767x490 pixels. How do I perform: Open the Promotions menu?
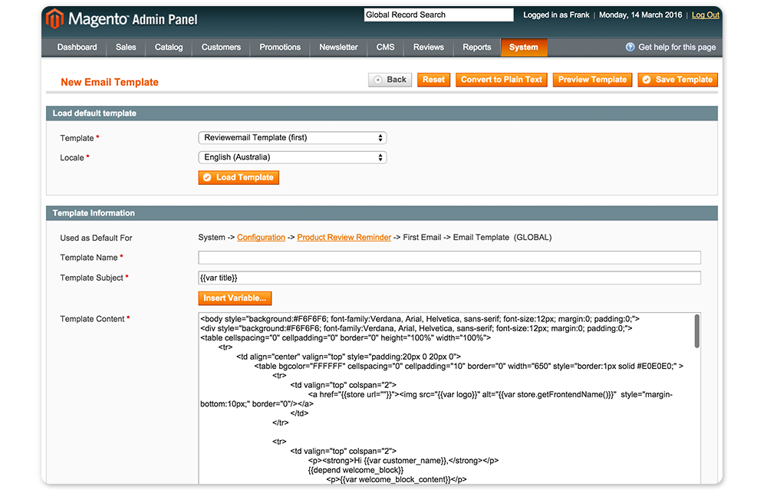tap(280, 48)
